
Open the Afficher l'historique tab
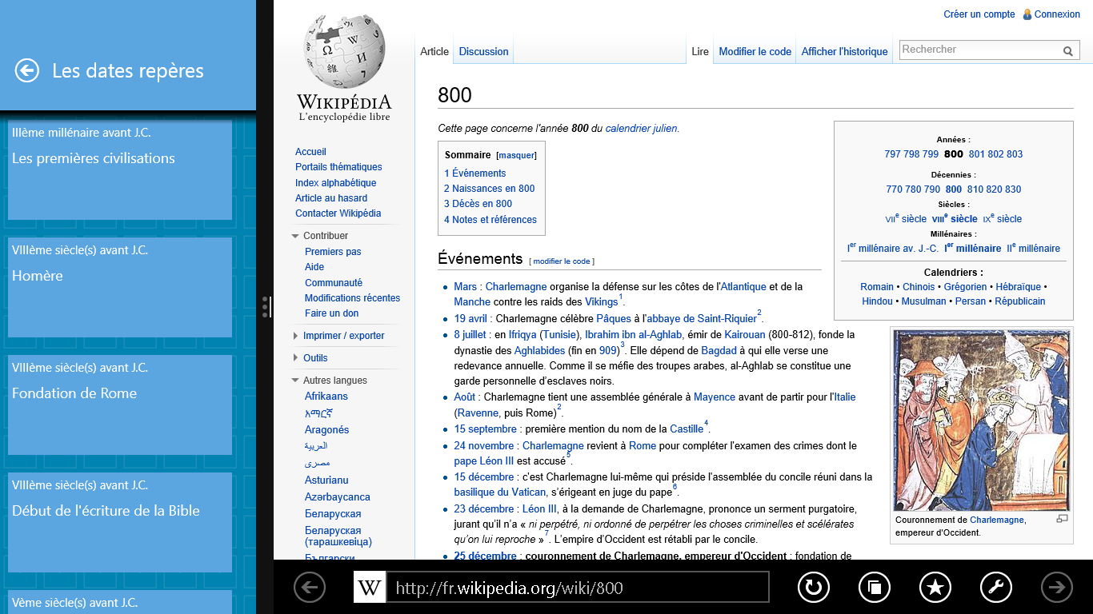[844, 51]
